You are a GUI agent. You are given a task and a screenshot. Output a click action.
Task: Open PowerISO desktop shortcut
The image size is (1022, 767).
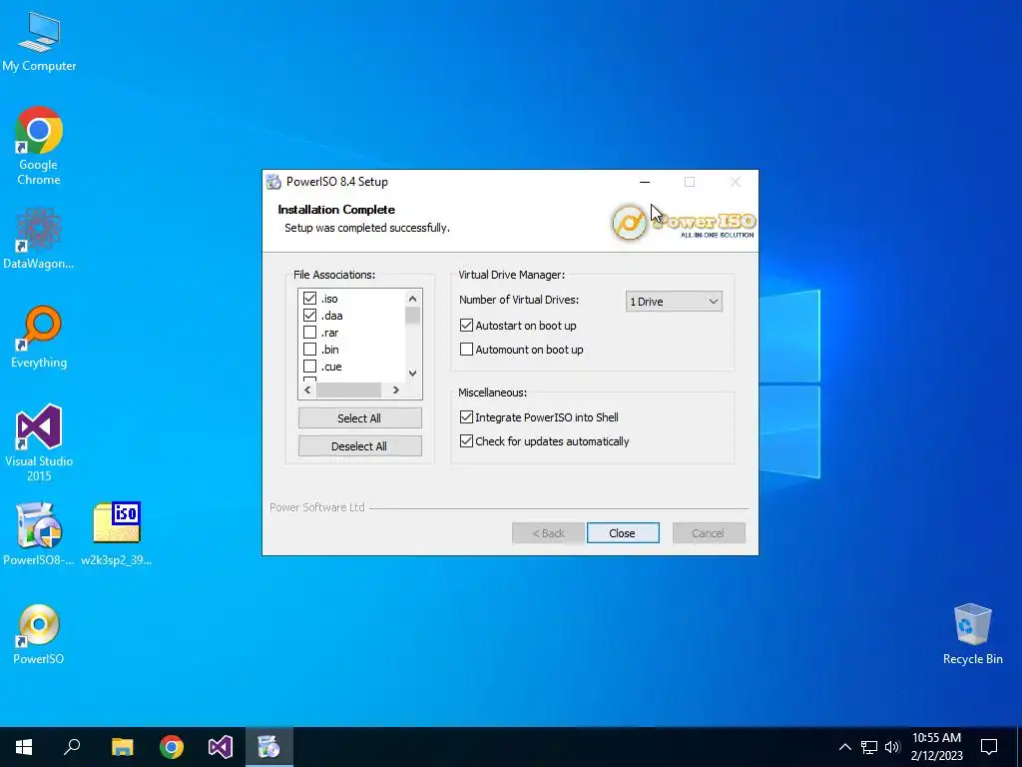point(39,634)
